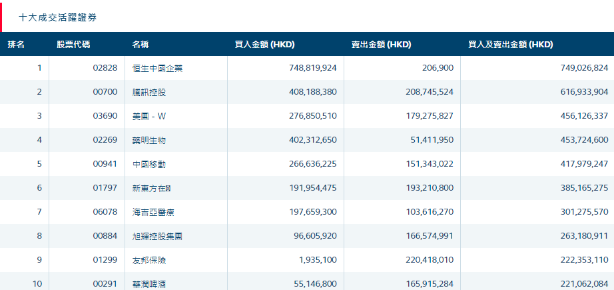Select stock code 00291
The width and height of the screenshot is (614, 290).
[x=105, y=284]
